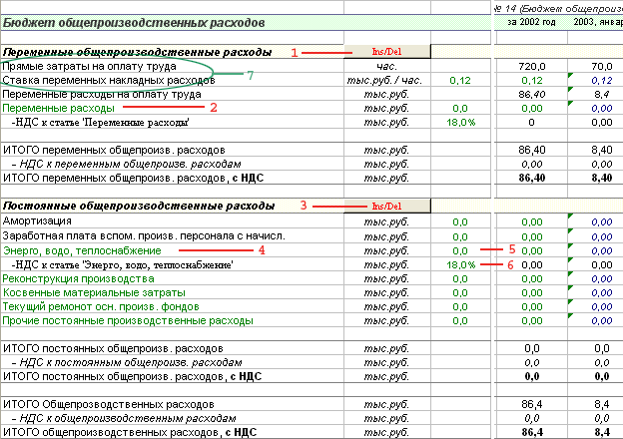
Task: Select 18,0% VAT cell for 'Энерго, водо, теплоснабжение'
Action: 461,264
